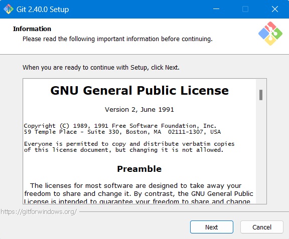
Task: Click the 'Information' page heading
Action: [32, 29]
